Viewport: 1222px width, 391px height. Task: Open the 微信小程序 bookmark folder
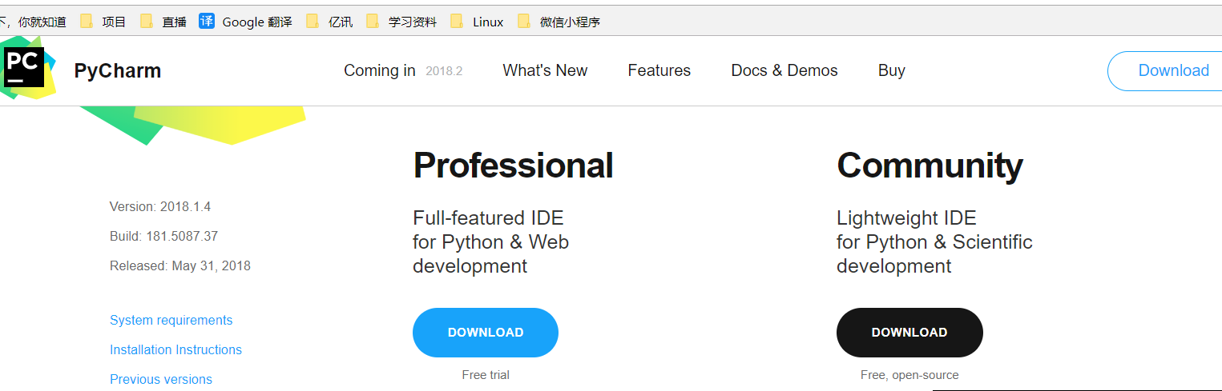click(x=559, y=22)
